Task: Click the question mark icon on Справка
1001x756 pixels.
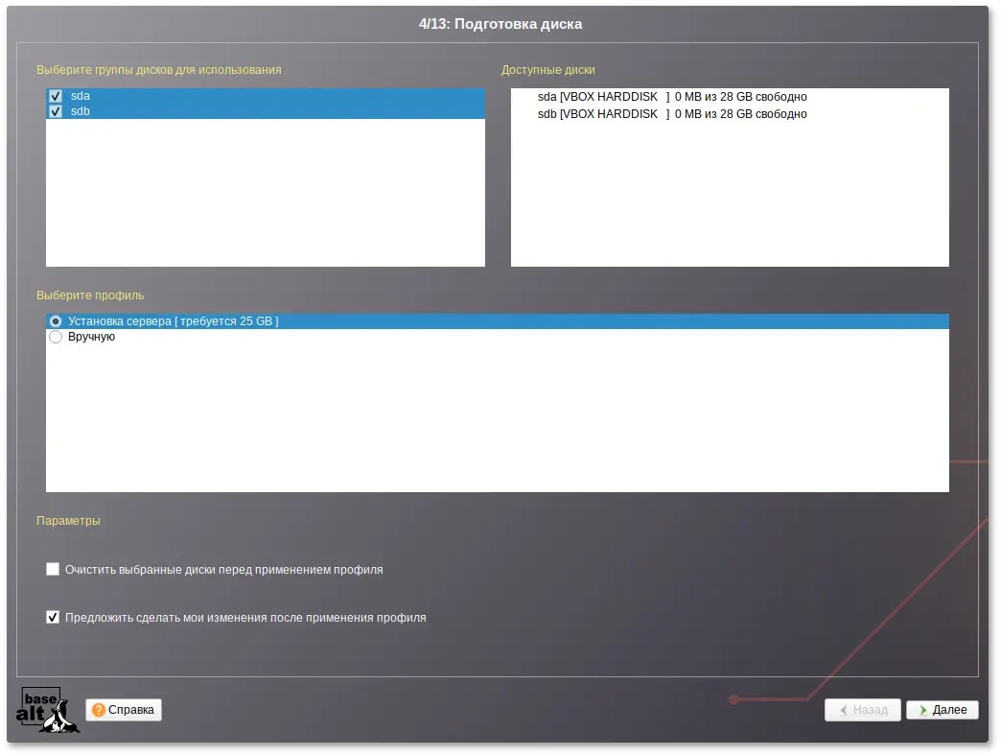Action: [x=99, y=710]
